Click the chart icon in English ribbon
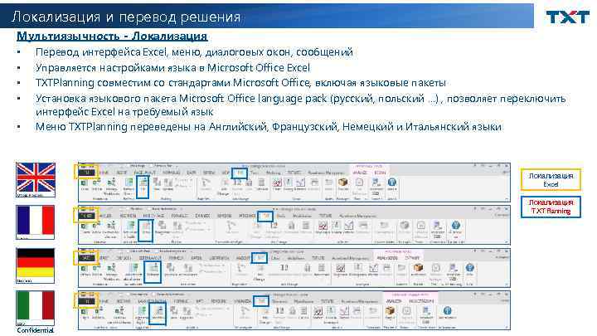This screenshot has height=336, width=597. (277, 184)
